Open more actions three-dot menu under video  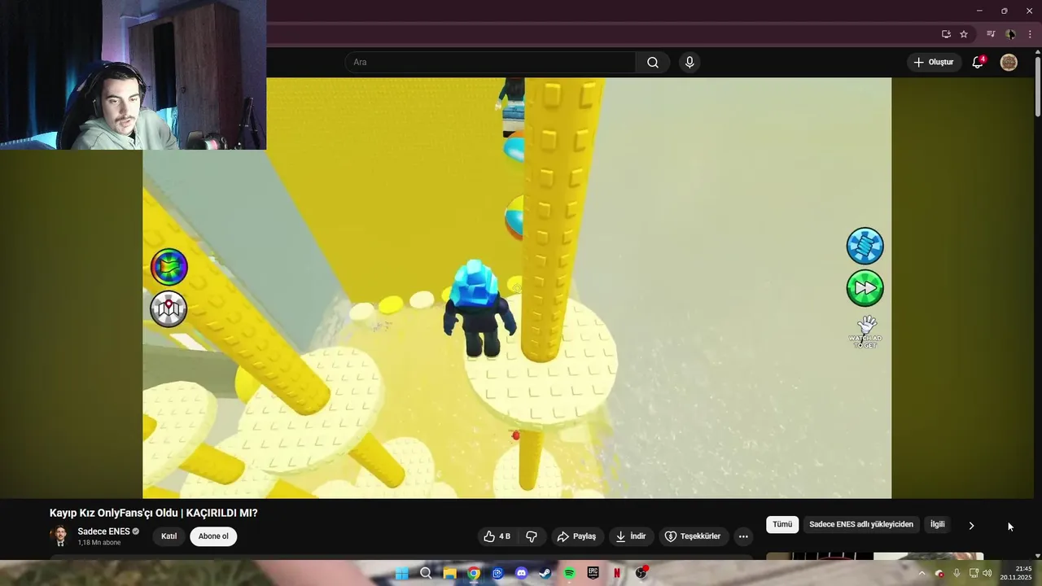(x=743, y=536)
